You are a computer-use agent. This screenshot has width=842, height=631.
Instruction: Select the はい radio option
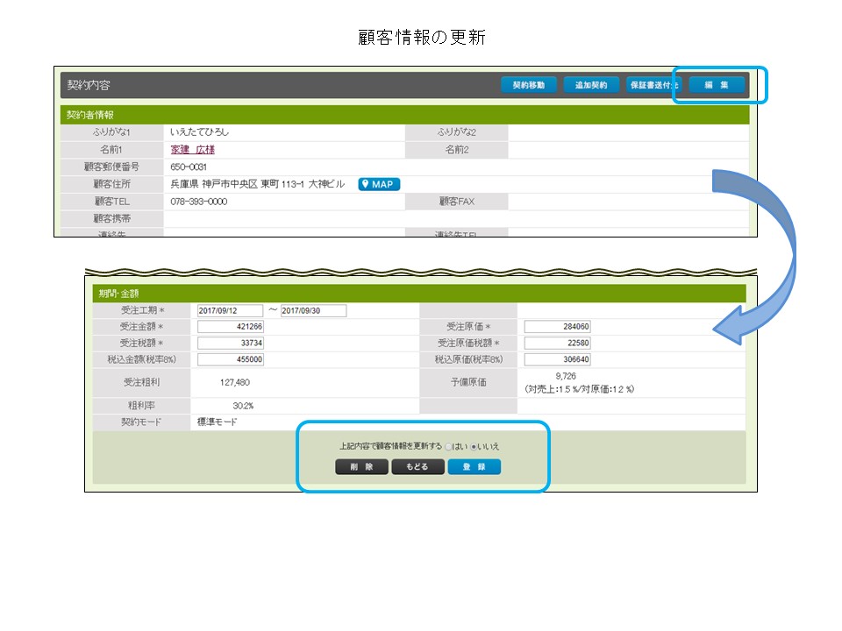448,447
